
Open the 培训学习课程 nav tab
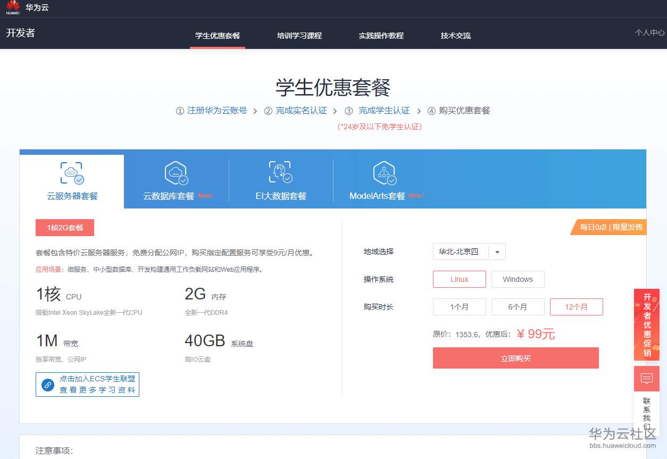[x=299, y=36]
